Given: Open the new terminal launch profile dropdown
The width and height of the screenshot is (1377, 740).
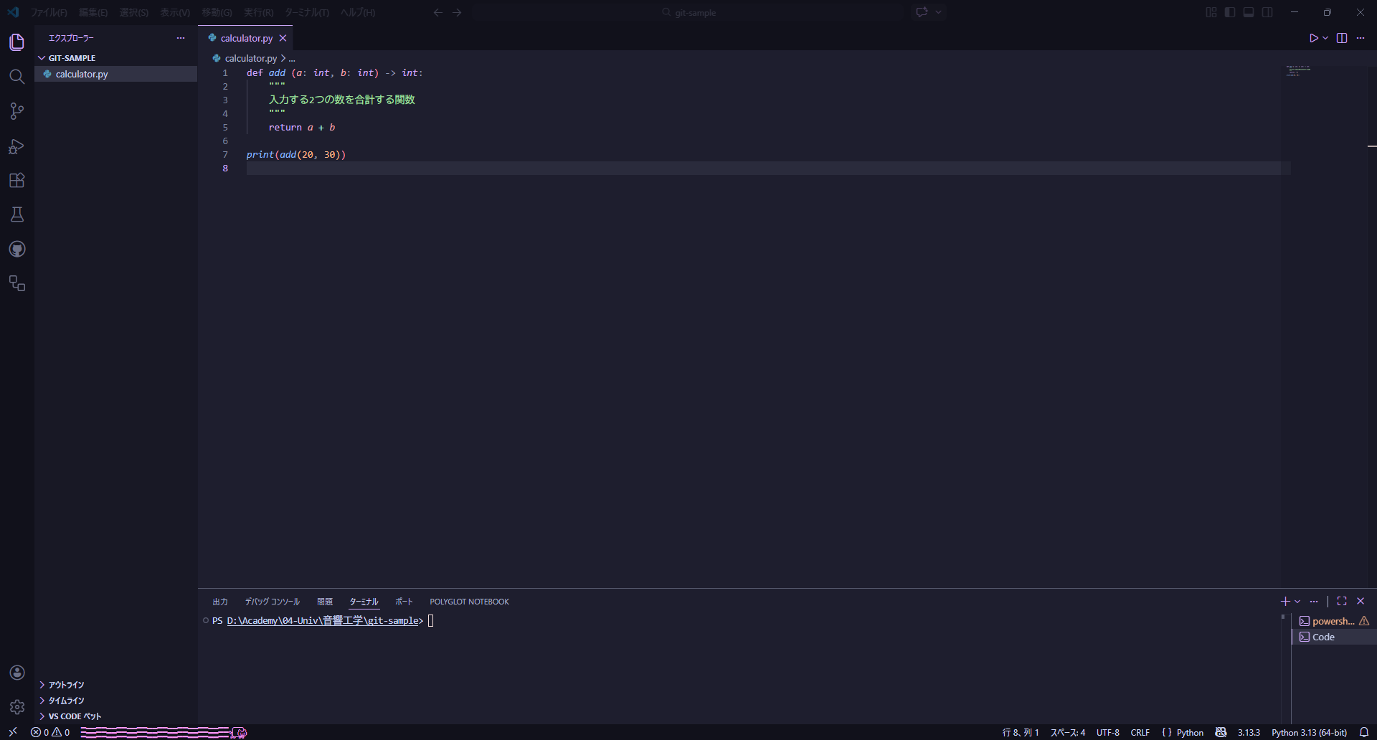Looking at the screenshot, I should coord(1297,602).
